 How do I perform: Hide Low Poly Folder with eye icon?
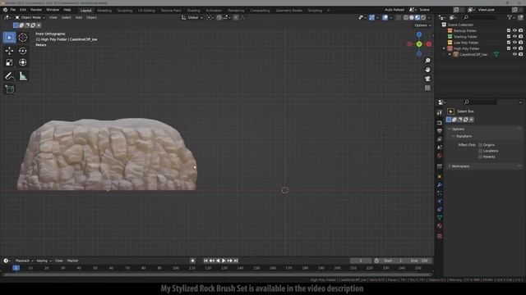tap(514, 43)
